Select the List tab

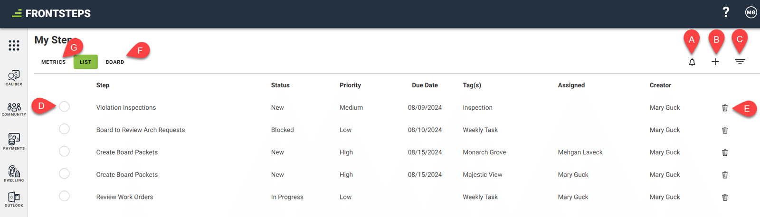(85, 62)
